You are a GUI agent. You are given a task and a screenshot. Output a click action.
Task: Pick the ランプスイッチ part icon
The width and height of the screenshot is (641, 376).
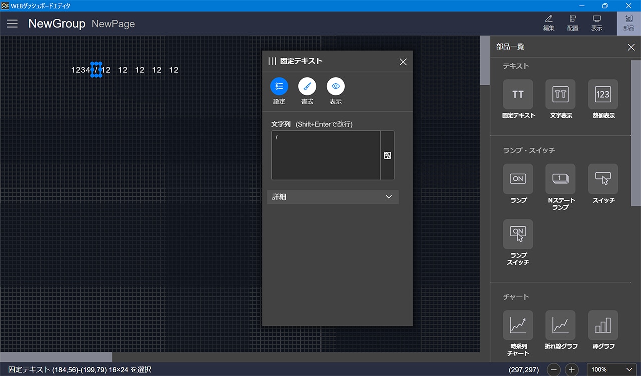click(x=518, y=234)
